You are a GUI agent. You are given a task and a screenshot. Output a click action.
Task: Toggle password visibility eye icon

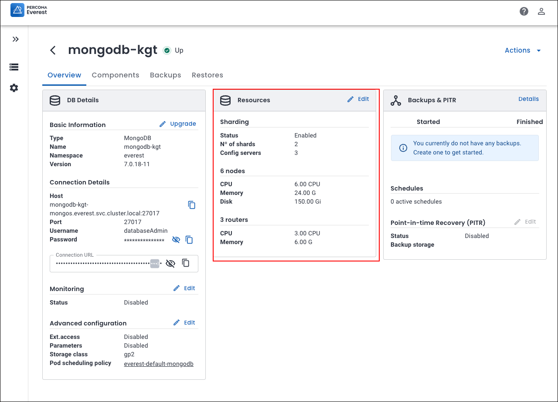click(176, 240)
